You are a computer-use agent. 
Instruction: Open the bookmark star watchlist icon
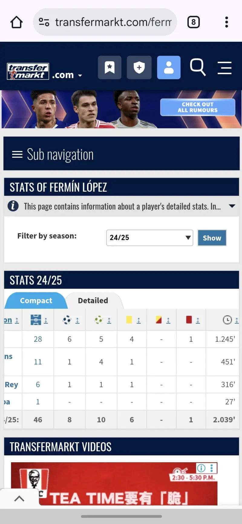tap(110, 67)
